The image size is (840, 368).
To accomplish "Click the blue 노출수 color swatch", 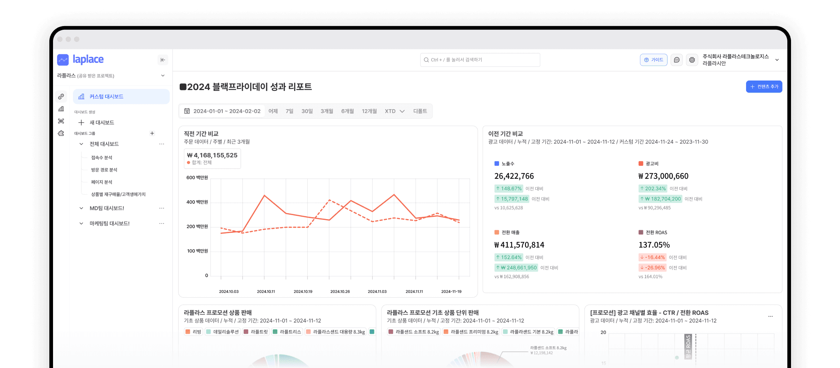I will click(x=497, y=164).
